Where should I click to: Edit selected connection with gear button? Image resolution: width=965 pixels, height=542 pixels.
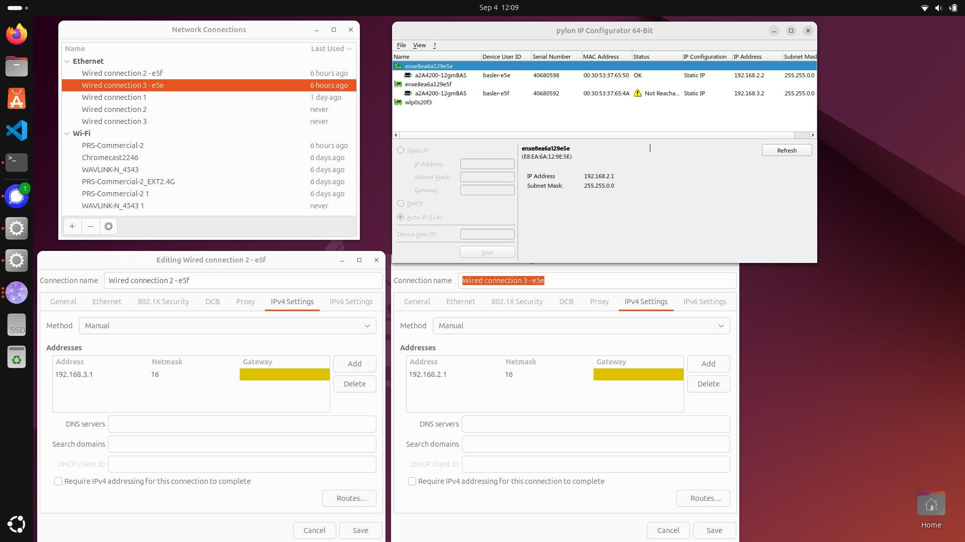point(109,226)
